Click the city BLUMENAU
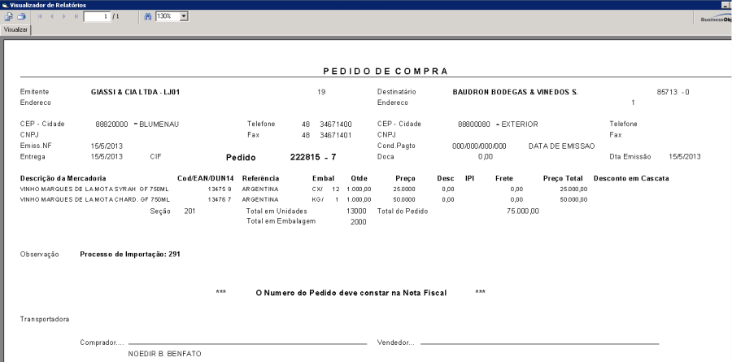Screen dimensions: 732x362 pos(159,124)
